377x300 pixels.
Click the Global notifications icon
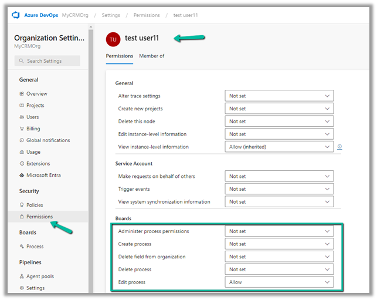[x=22, y=140]
